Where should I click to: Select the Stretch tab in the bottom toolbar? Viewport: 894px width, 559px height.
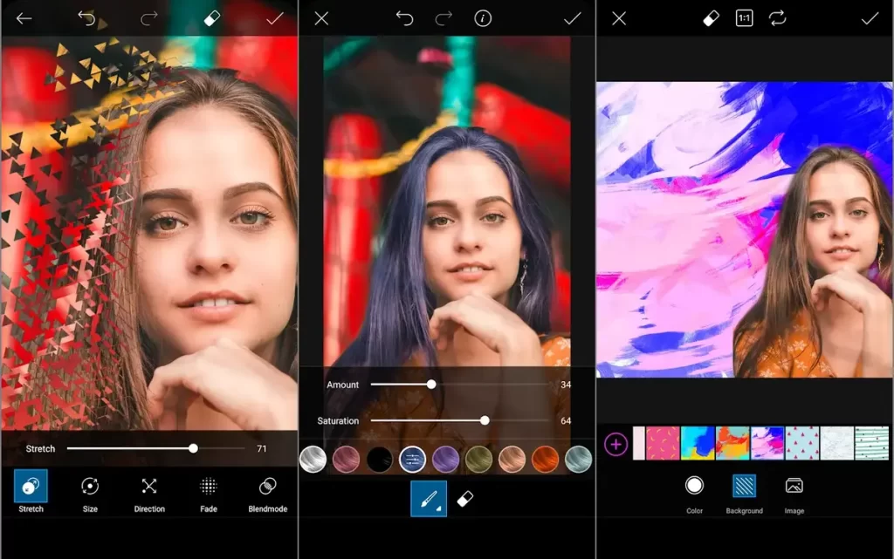pos(31,491)
